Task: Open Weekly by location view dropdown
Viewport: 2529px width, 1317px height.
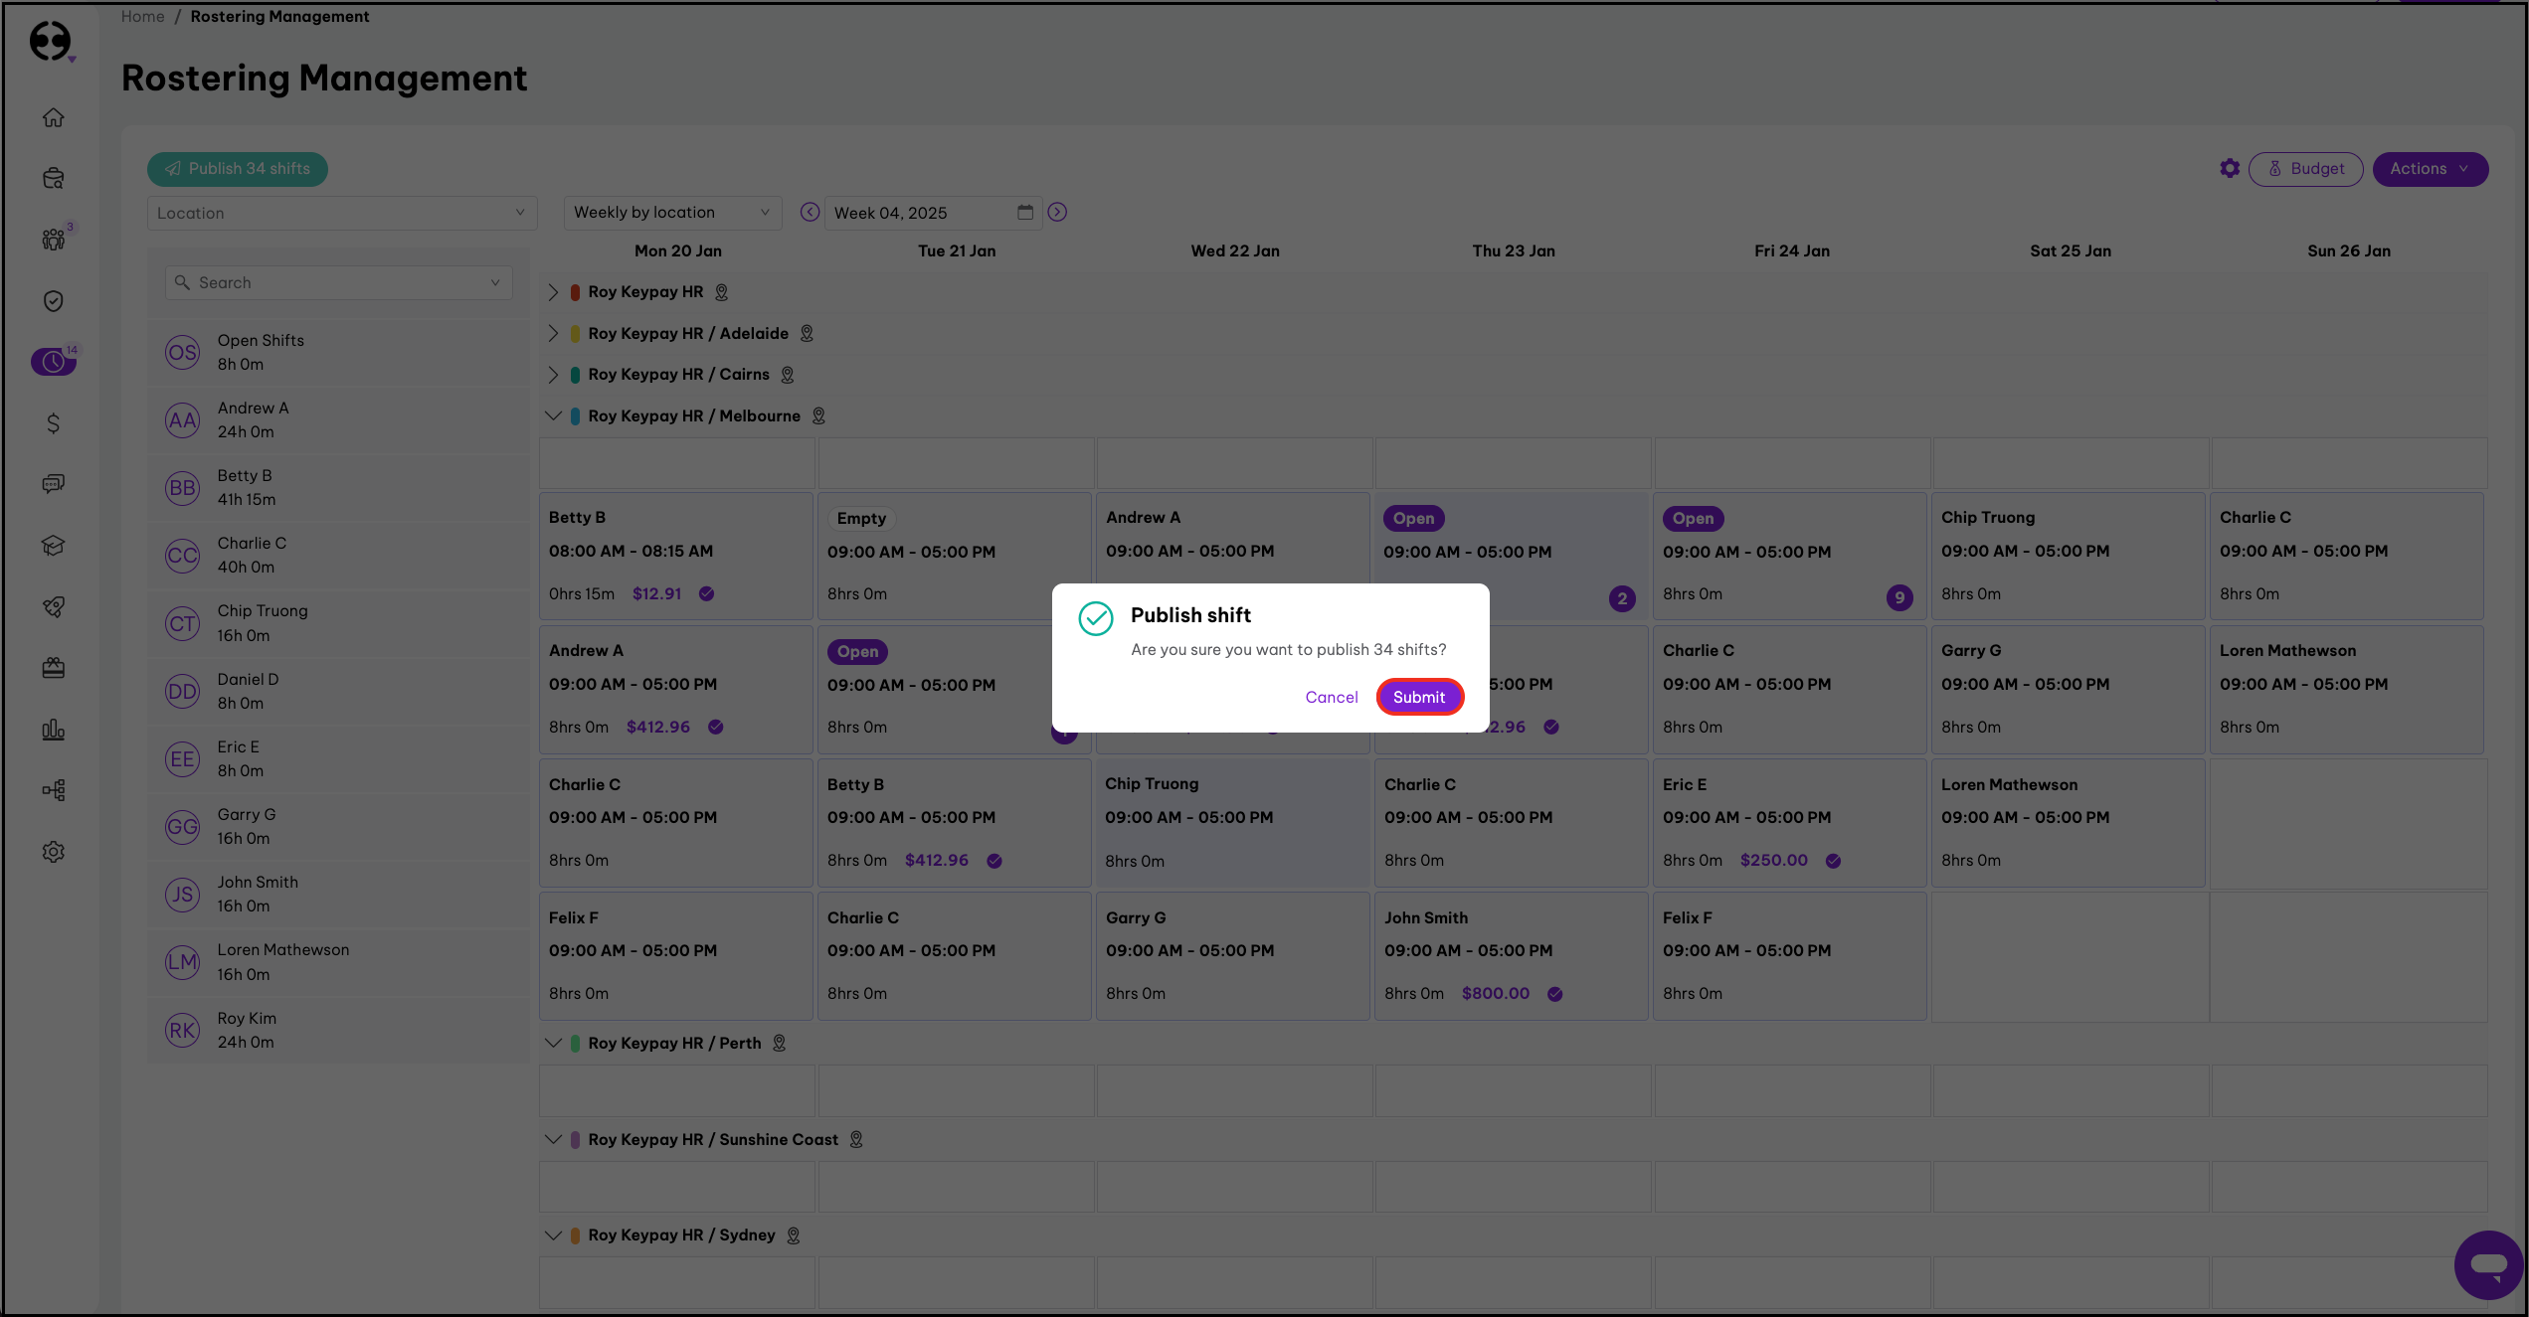Action: pyautogui.click(x=671, y=213)
